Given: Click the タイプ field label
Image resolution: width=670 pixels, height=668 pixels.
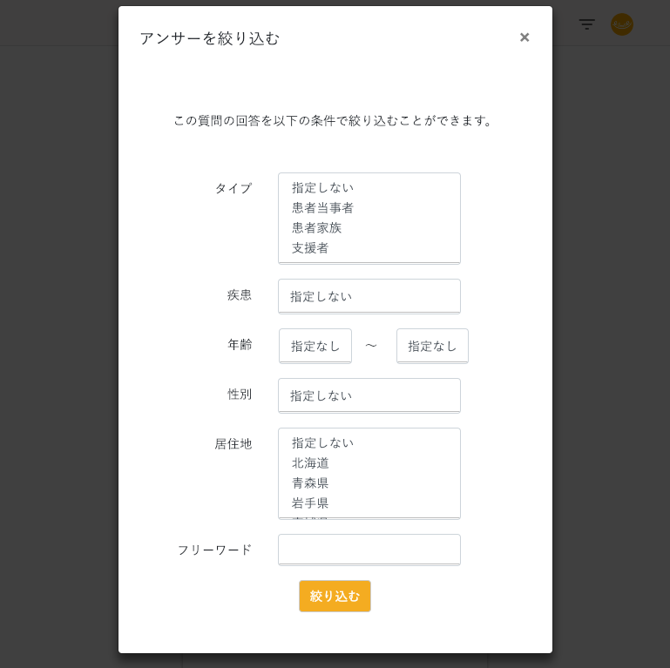Looking at the screenshot, I should click(x=233, y=188).
